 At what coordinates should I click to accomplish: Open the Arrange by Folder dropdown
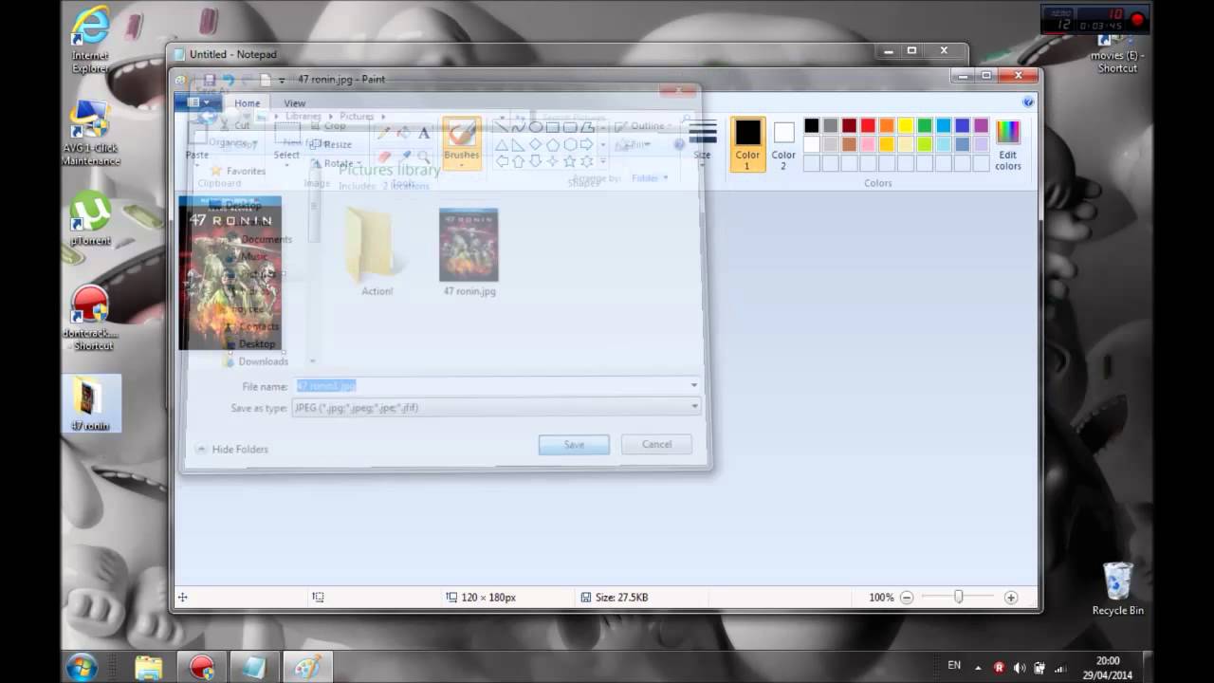click(x=649, y=177)
